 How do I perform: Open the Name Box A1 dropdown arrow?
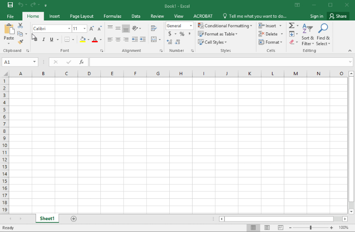click(x=34, y=62)
